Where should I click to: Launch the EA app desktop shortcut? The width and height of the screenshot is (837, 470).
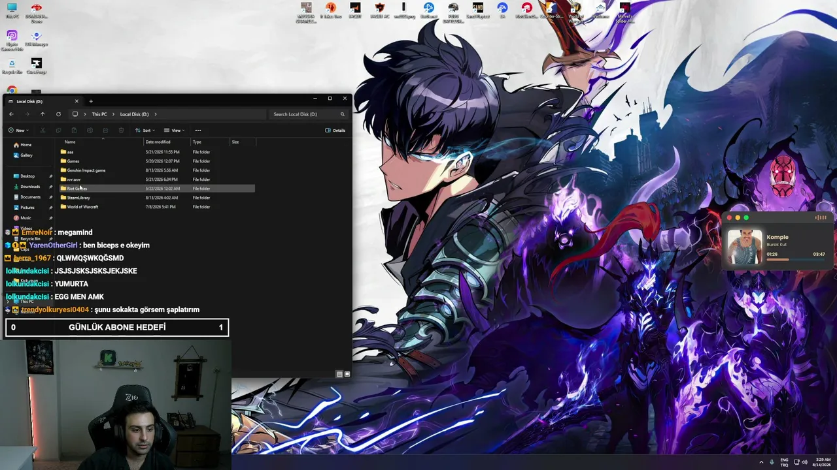pos(502,10)
